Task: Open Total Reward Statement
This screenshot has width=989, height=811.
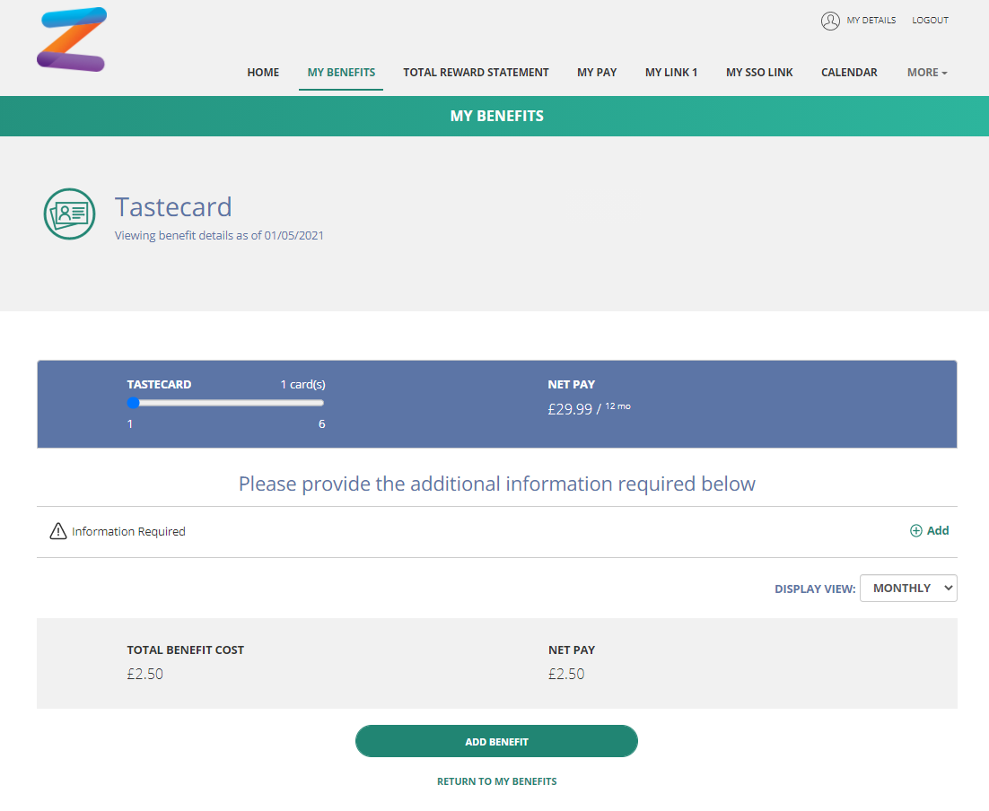Action: point(477,73)
